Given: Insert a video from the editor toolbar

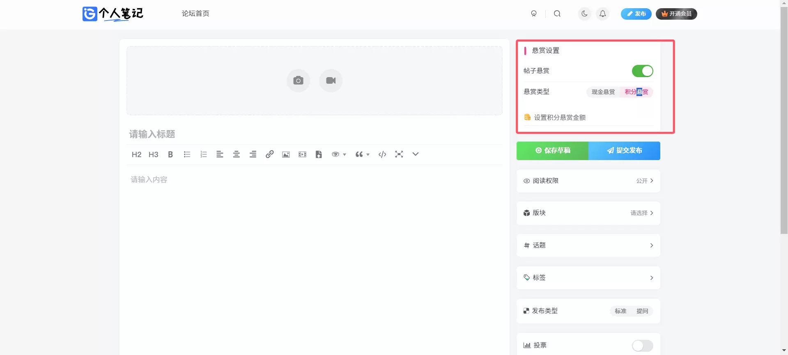Looking at the screenshot, I should pyautogui.click(x=302, y=154).
